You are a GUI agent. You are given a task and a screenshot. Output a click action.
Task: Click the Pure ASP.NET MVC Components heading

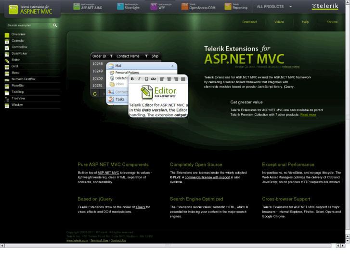tap(113, 164)
